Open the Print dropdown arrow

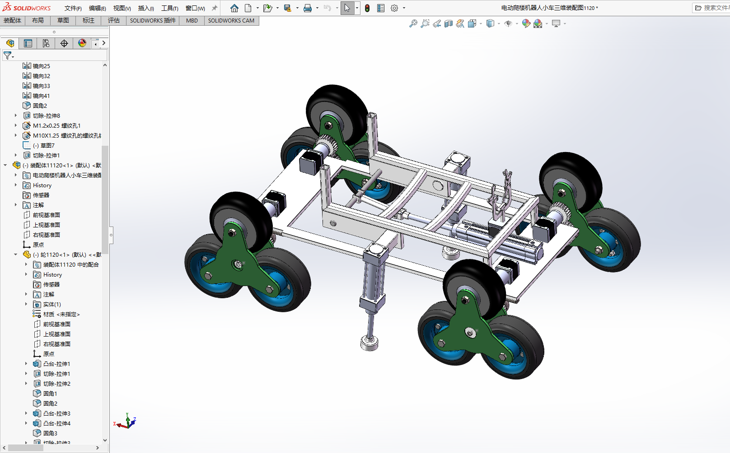[317, 8]
